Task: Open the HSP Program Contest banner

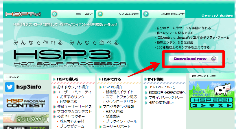Action: 26,103
